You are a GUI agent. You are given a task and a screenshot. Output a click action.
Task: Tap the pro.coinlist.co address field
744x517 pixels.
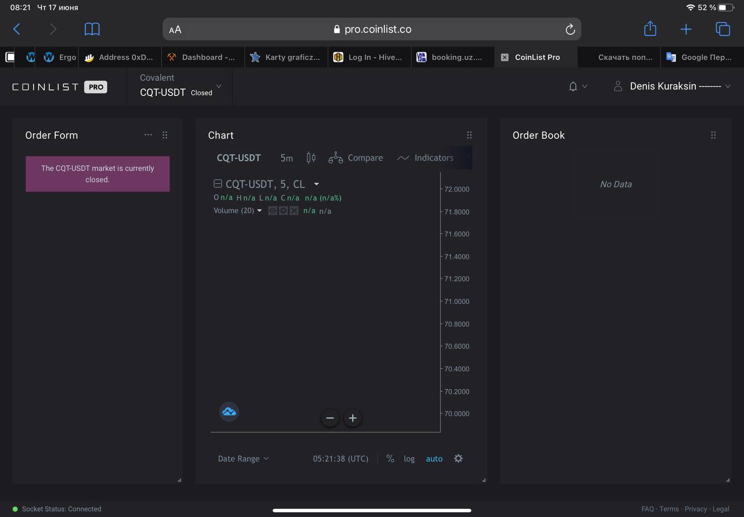(372, 29)
